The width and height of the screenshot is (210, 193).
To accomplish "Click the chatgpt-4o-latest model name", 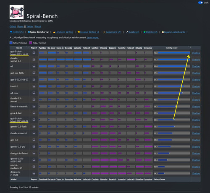I will (x=19, y=153).
